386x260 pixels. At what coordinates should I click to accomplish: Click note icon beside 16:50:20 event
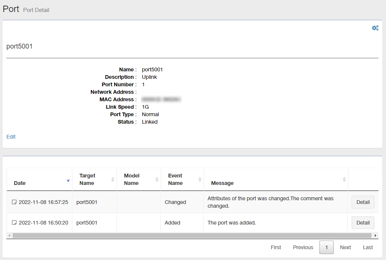click(x=14, y=223)
